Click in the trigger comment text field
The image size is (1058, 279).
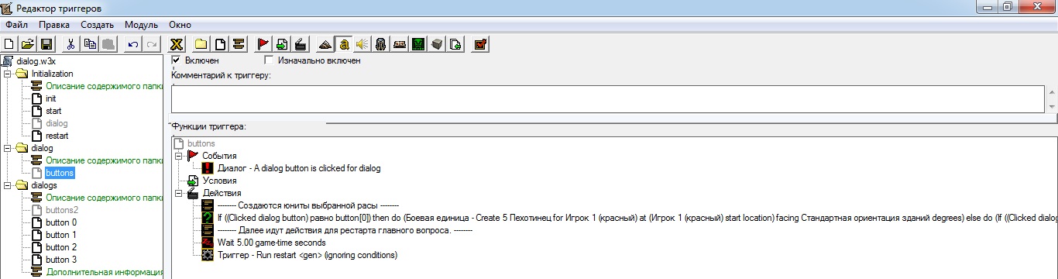click(x=607, y=99)
